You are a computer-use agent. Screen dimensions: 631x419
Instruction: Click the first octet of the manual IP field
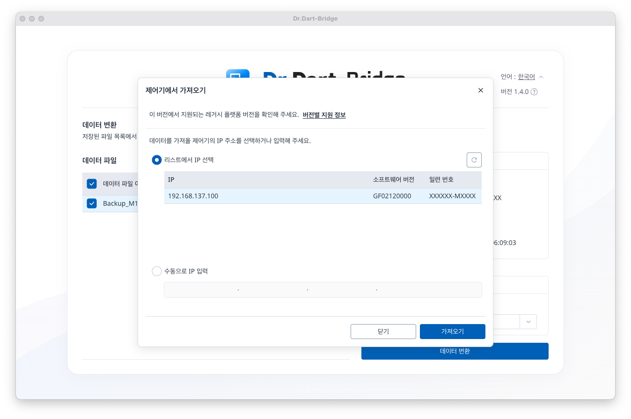coord(201,290)
